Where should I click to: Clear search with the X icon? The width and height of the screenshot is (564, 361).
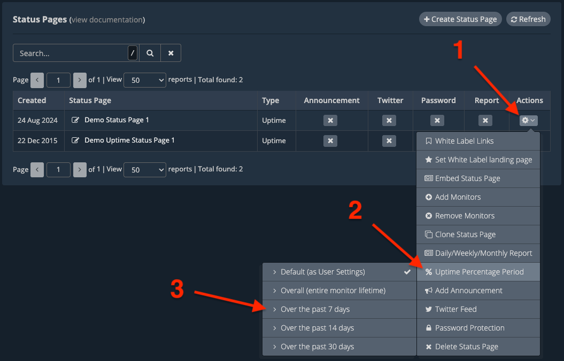coord(171,53)
